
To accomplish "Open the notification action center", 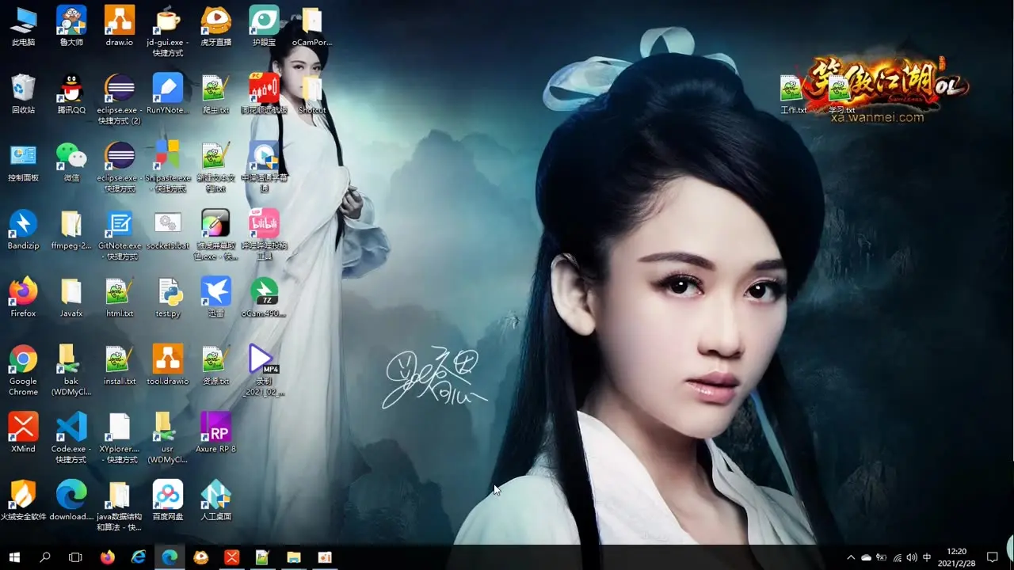I will click(x=992, y=557).
